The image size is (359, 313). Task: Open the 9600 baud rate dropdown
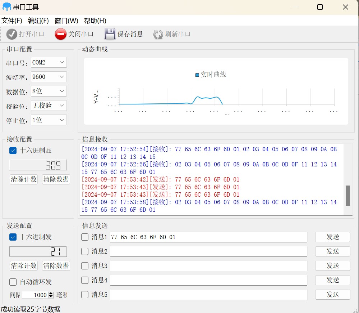click(x=49, y=77)
